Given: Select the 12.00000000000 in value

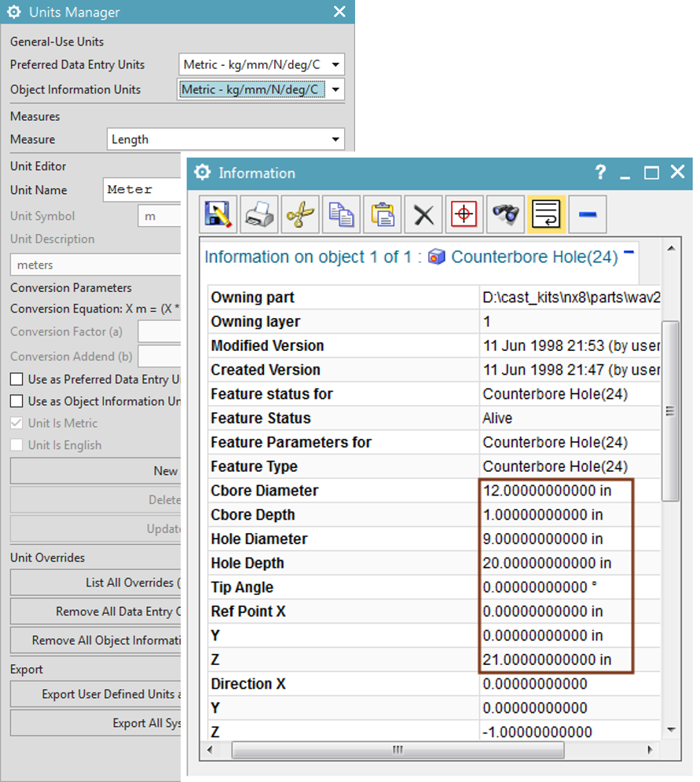Looking at the screenshot, I should [547, 491].
